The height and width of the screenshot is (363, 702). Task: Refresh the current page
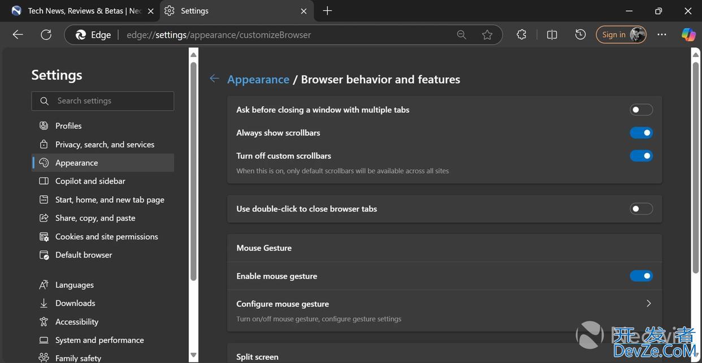coord(46,35)
